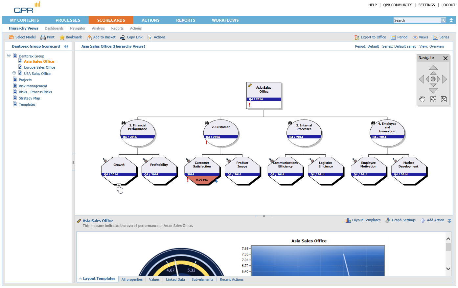Image resolution: width=458 pixels, height=288 pixels.
Task: Close the Navigate panel
Action: [446, 58]
